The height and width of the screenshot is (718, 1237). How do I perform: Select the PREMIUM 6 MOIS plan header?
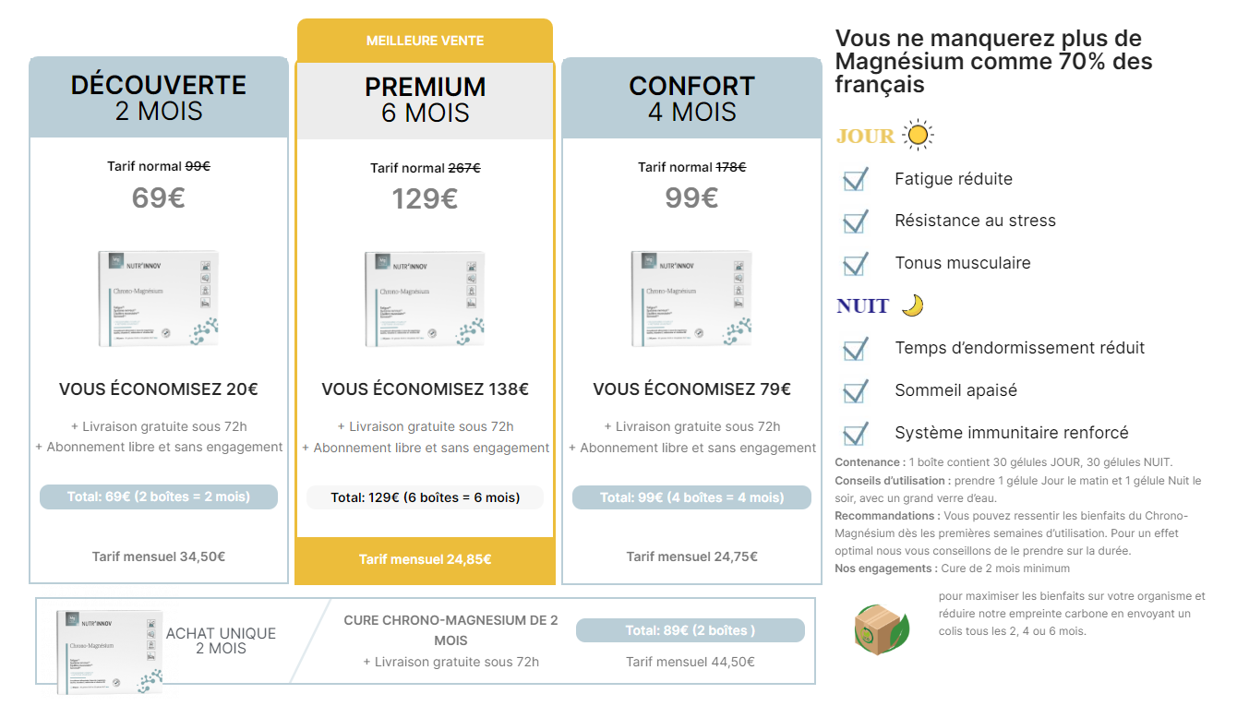point(425,100)
